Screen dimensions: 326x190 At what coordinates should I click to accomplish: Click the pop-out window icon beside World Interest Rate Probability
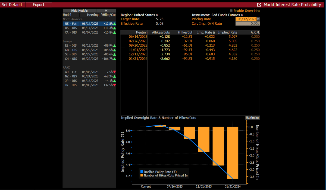click(x=259, y=5)
